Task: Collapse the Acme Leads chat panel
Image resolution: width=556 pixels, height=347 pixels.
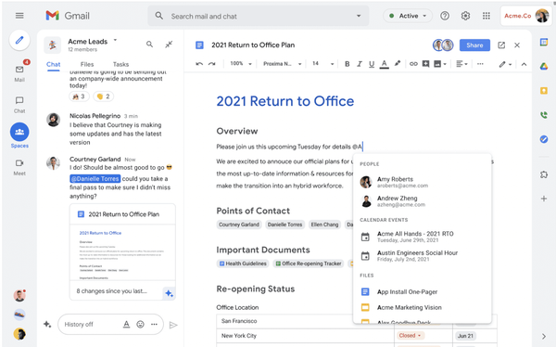Action: tap(169, 45)
